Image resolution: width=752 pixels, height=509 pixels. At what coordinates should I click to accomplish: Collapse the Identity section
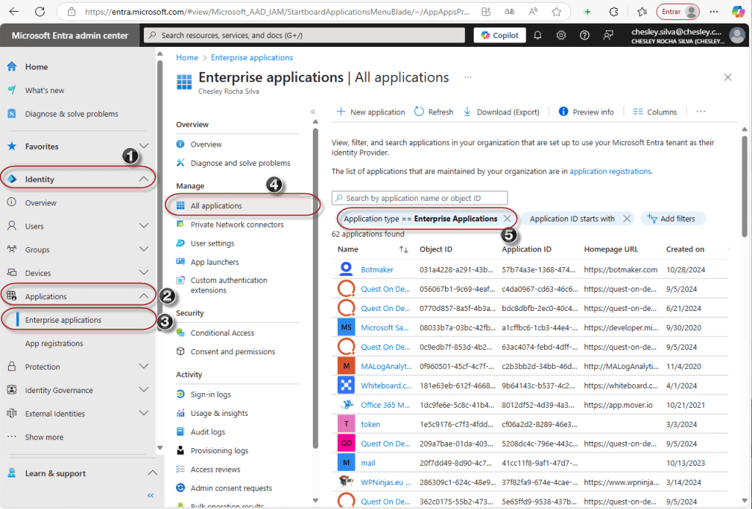pyautogui.click(x=144, y=179)
